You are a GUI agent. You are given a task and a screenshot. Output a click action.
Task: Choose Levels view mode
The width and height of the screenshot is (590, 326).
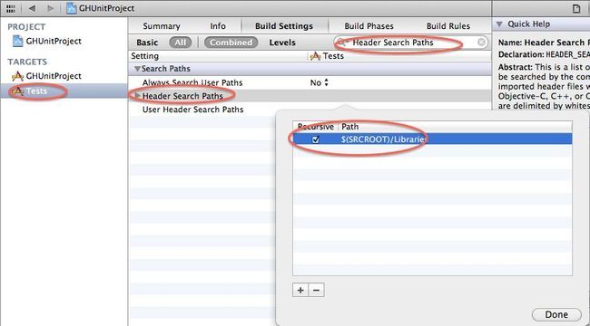282,43
